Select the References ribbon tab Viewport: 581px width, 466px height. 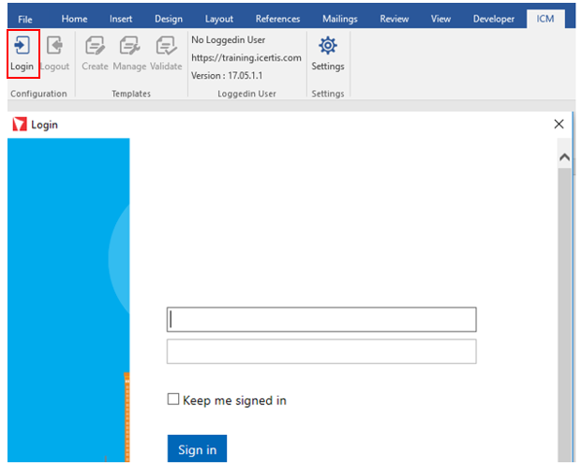[x=277, y=19]
